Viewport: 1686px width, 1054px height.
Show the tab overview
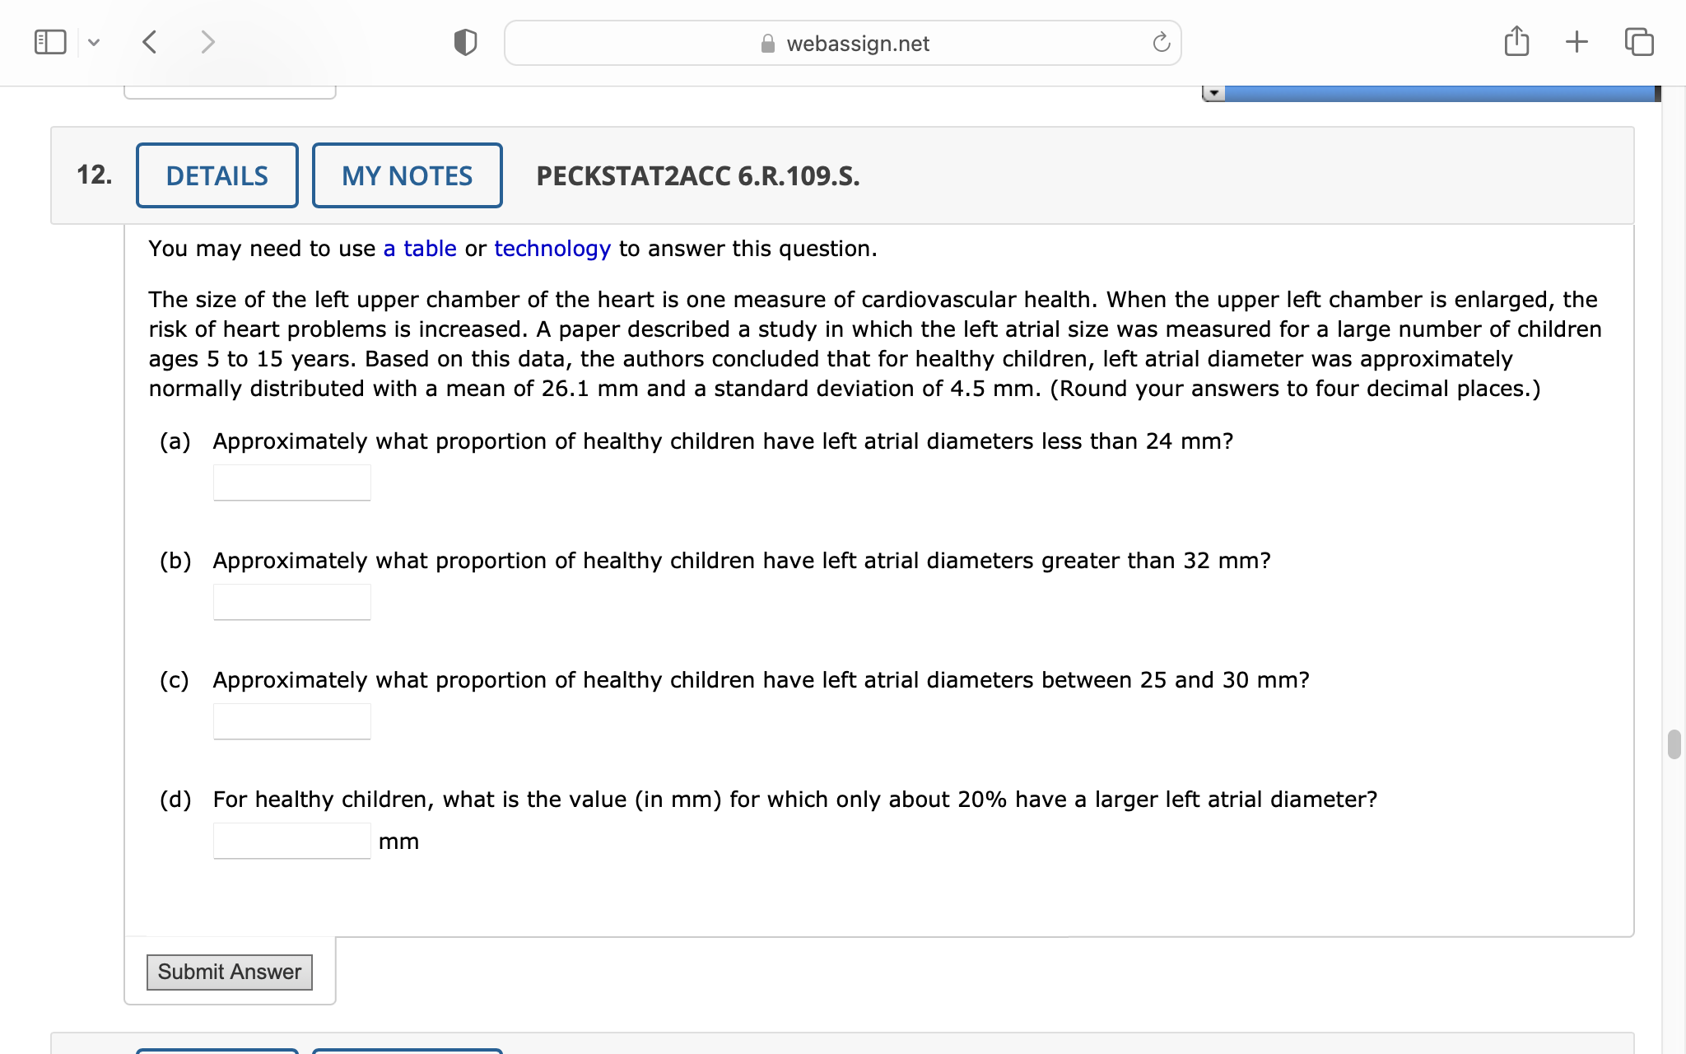[x=1638, y=41]
